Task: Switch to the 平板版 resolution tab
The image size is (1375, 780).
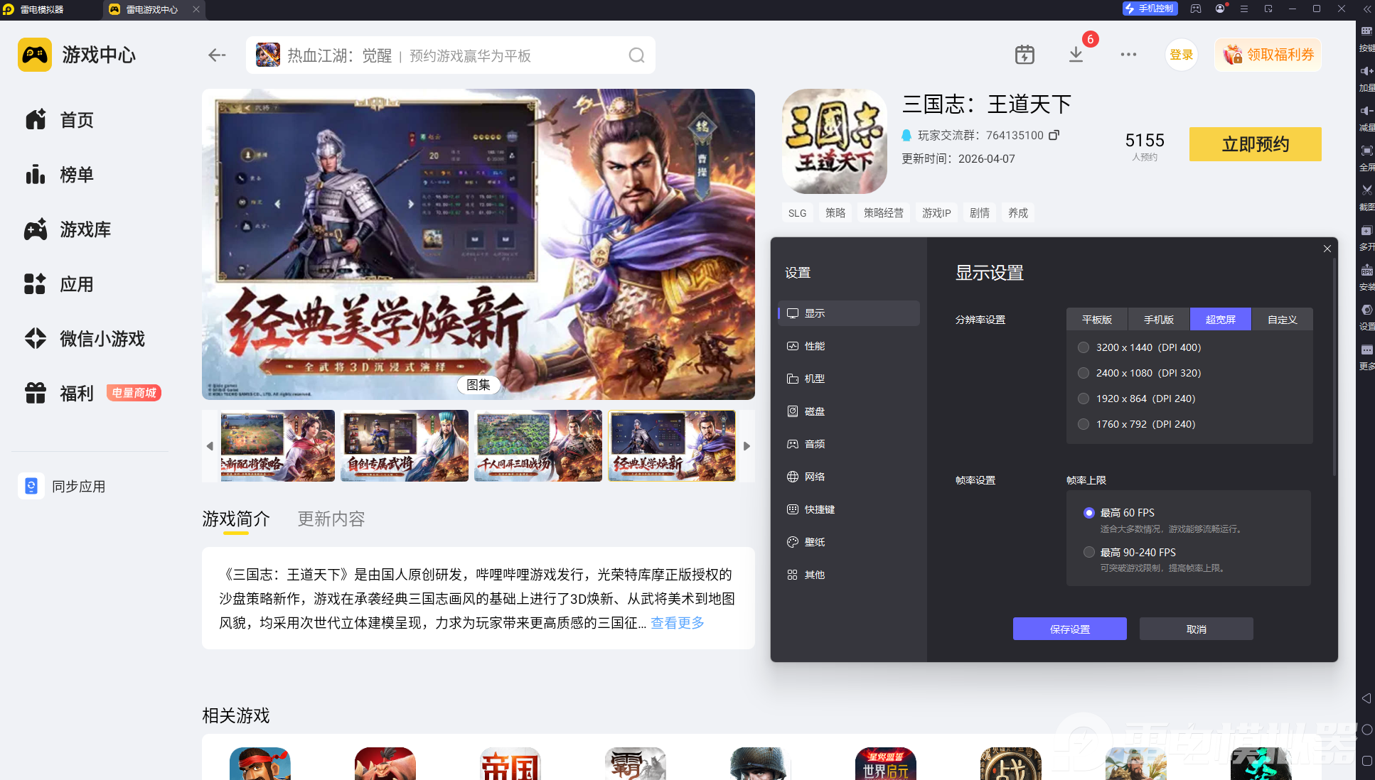Action: pos(1096,320)
